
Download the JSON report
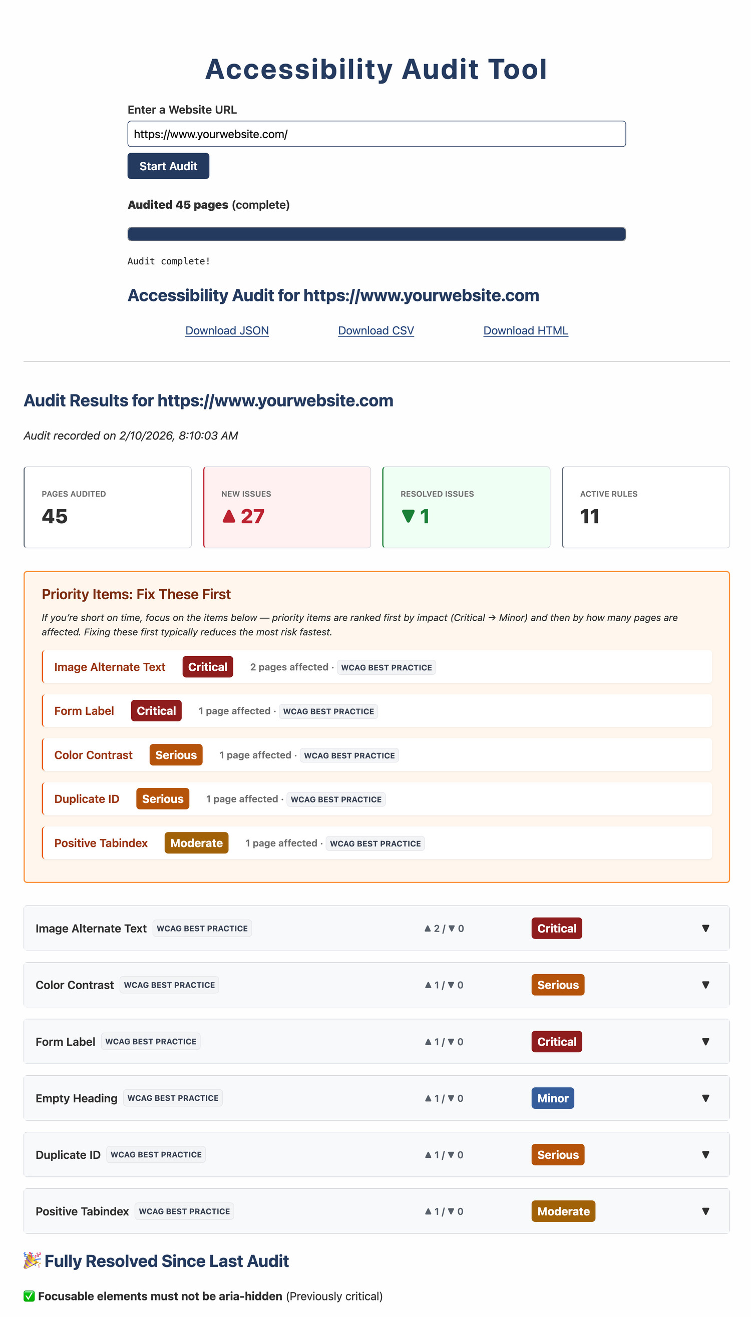click(x=226, y=330)
